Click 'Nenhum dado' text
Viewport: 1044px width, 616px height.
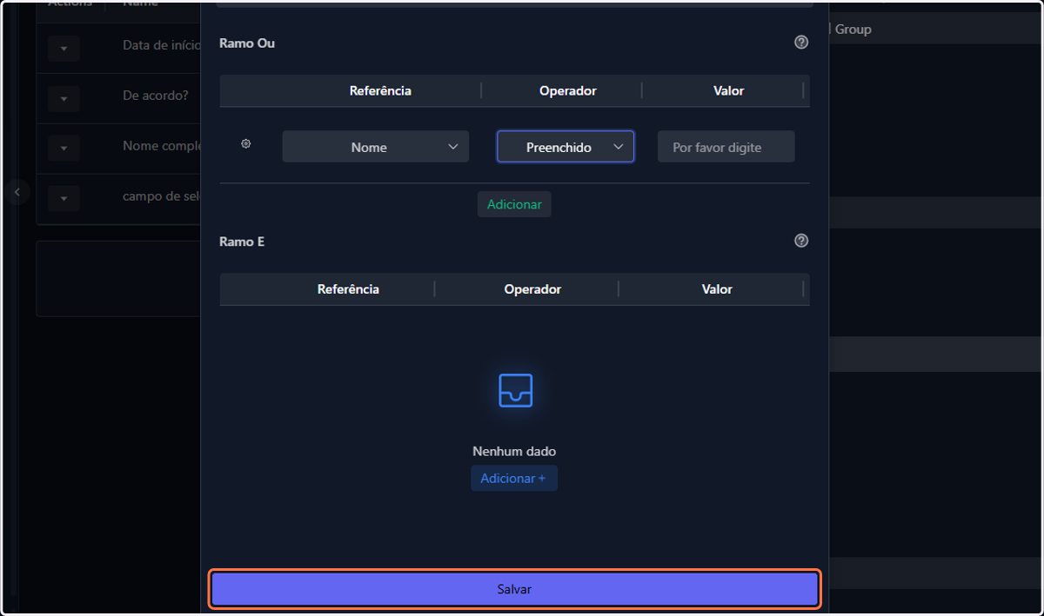[x=514, y=451]
